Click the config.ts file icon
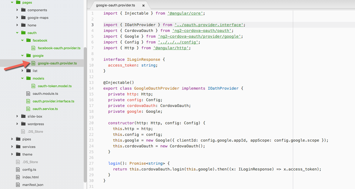 (x=18, y=170)
